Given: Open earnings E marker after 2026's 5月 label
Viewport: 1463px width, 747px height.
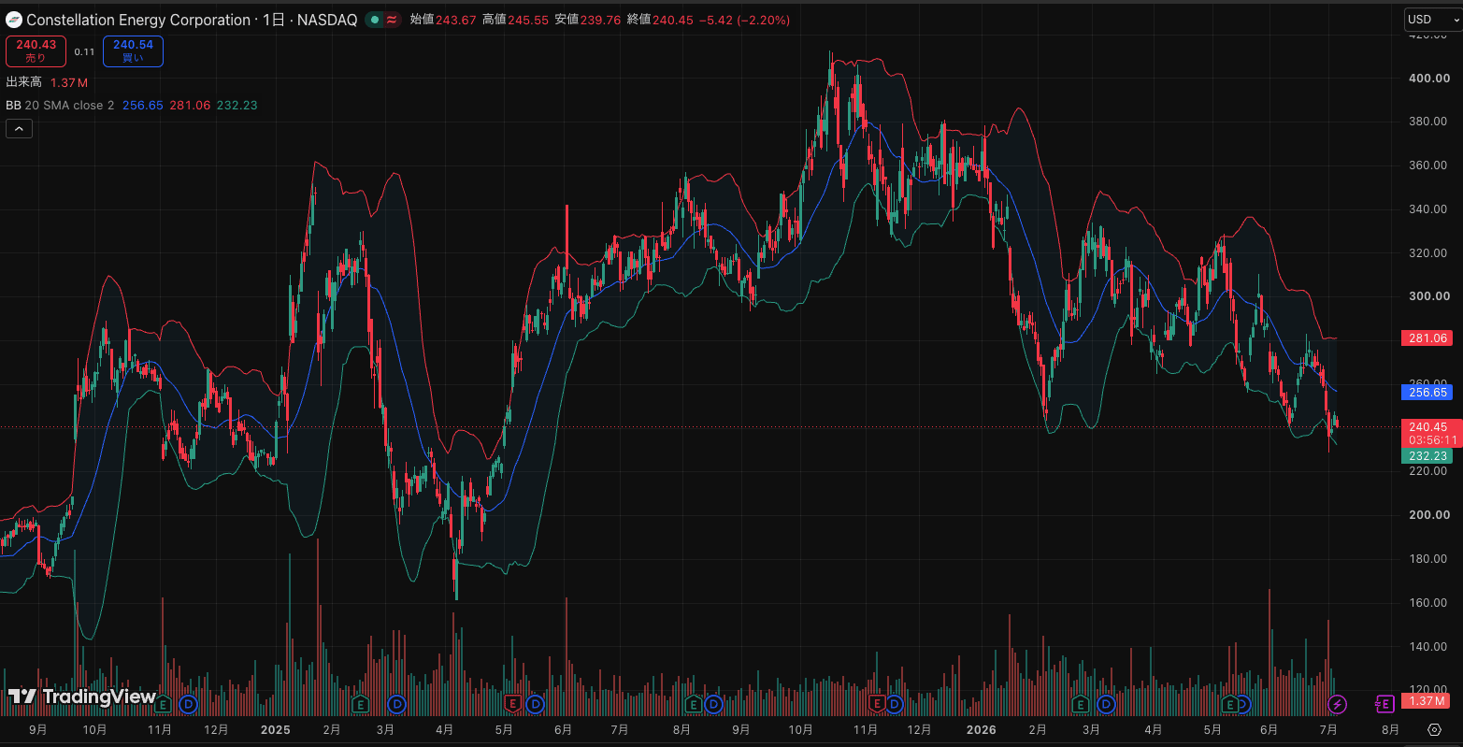Looking at the screenshot, I should point(1231,703).
